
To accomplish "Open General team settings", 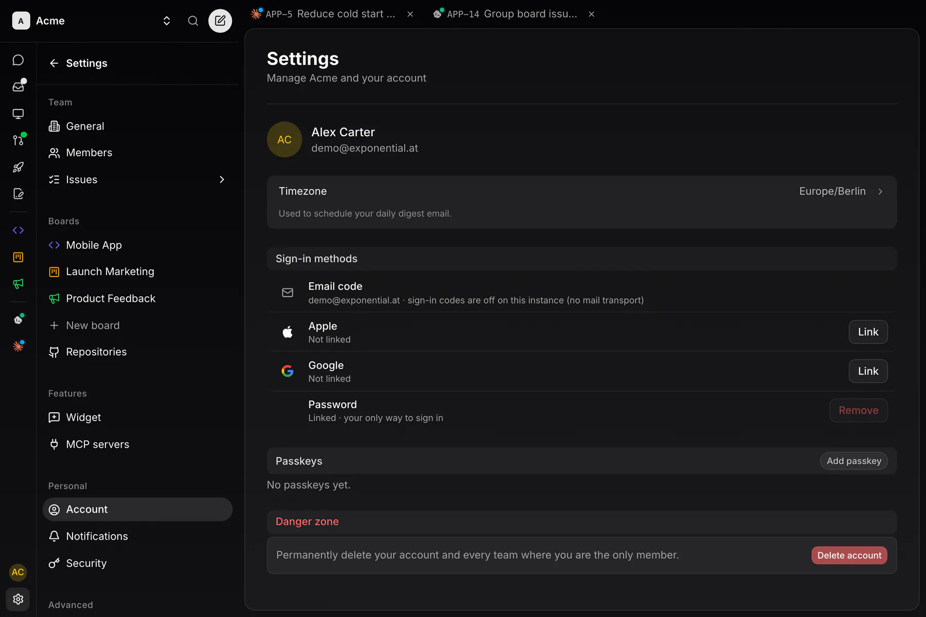I will (x=137, y=126).
